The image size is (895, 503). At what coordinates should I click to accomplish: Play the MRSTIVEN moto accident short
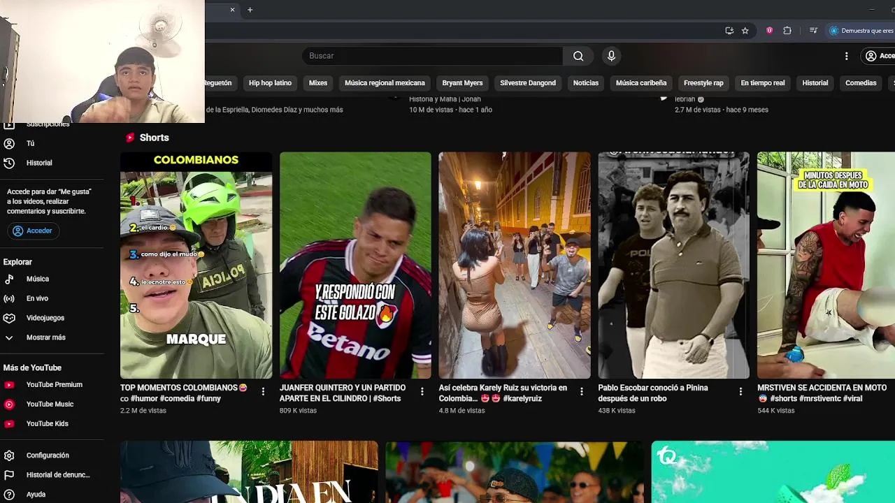(x=826, y=265)
